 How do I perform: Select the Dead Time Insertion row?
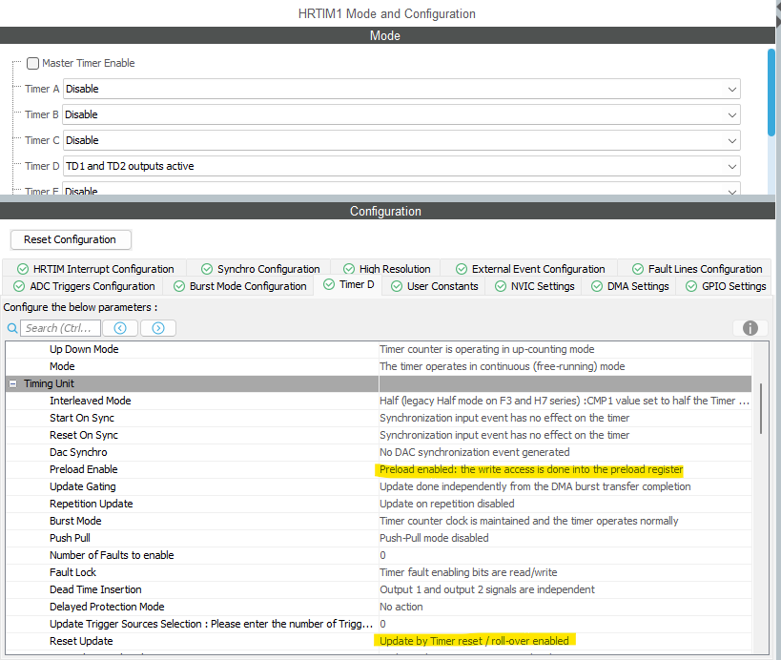coord(379,589)
